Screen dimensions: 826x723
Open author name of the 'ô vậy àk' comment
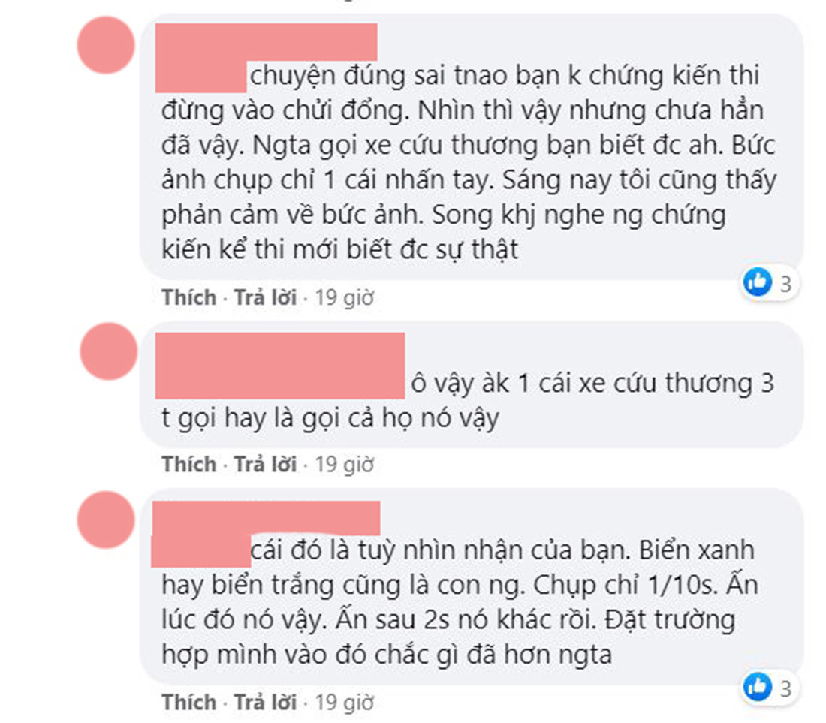280,366
